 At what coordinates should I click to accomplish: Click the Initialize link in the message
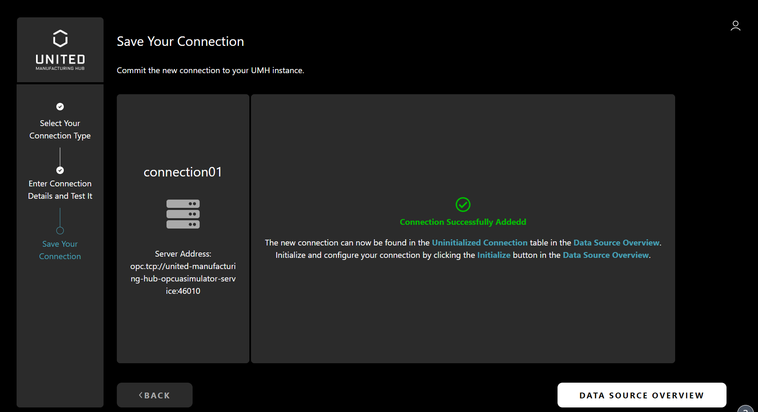click(x=493, y=255)
